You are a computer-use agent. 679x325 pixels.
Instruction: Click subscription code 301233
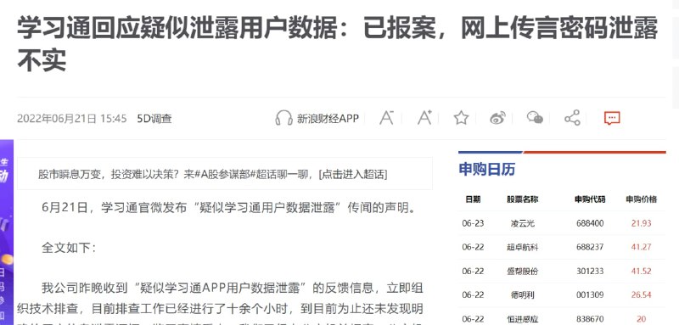[x=590, y=272]
